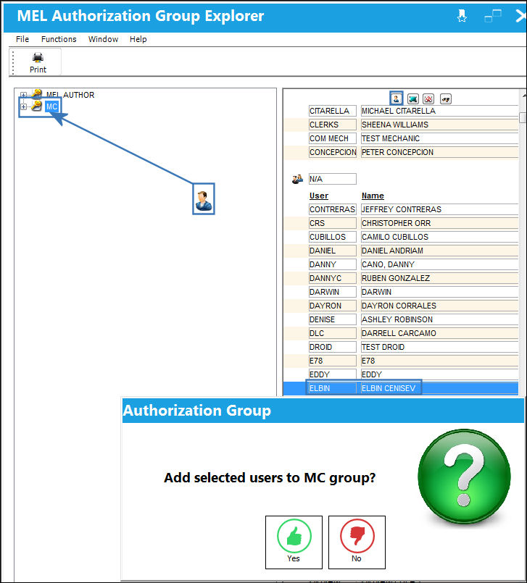Open the Window menu
527x583 pixels.
(103, 39)
